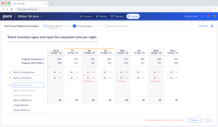Click the Property Left to Sell info icon
Viewport: 218px width, 127px height.
43,63
